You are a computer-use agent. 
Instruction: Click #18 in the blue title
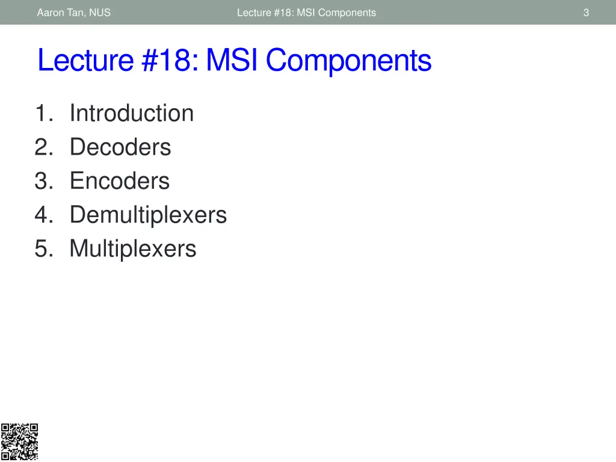click(x=170, y=60)
